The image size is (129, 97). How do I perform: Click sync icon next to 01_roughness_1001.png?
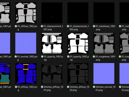94,57
